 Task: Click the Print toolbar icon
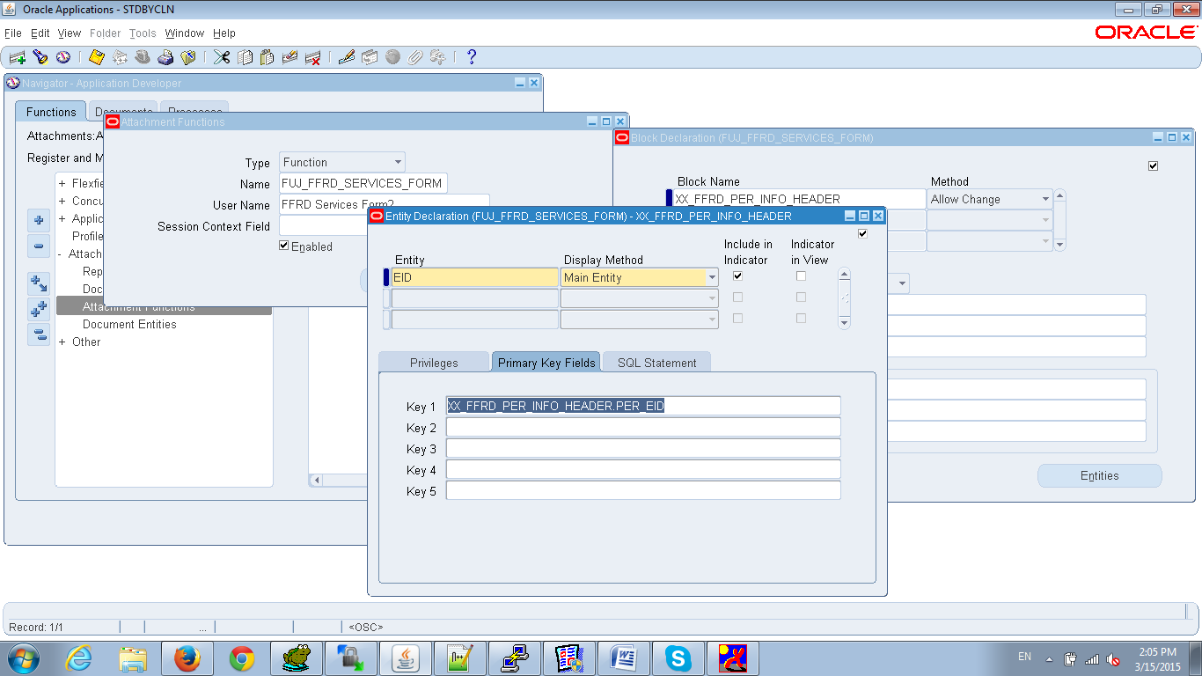(x=165, y=57)
